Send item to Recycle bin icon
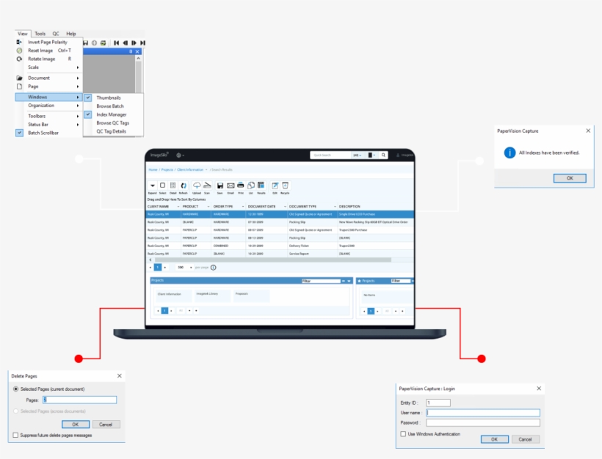Image resolution: width=602 pixels, height=459 pixels. tap(285, 186)
